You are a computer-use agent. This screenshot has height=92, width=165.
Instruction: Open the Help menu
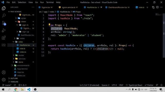click(58, 2)
